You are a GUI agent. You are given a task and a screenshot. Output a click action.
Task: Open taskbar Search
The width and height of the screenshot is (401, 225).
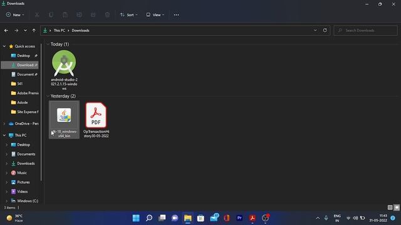tap(149, 218)
